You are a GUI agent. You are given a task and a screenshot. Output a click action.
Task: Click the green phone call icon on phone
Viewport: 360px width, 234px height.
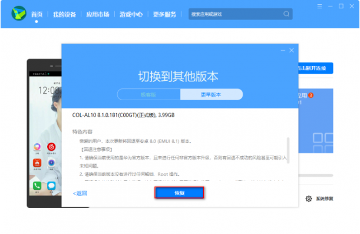[37, 186]
